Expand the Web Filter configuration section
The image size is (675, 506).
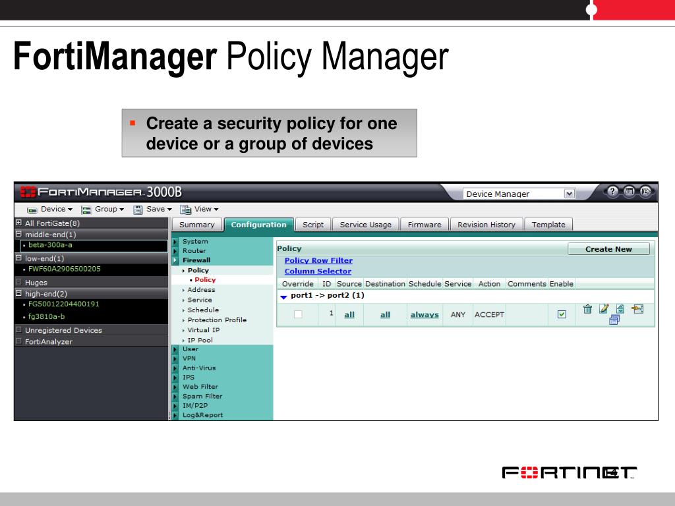coord(175,387)
